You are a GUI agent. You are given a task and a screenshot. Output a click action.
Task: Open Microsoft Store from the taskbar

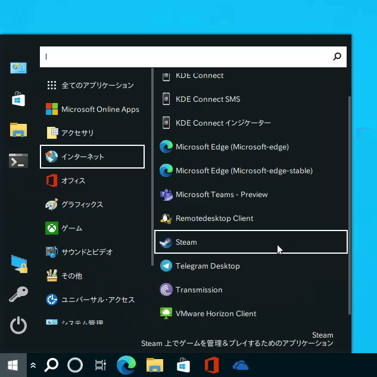click(183, 365)
